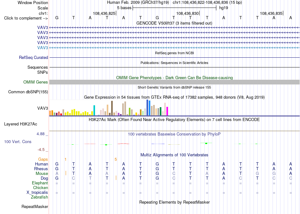This screenshot has width=300, height=214.
Task: Click the cyan bar in the GTEx chart
Action: pos(94,110)
